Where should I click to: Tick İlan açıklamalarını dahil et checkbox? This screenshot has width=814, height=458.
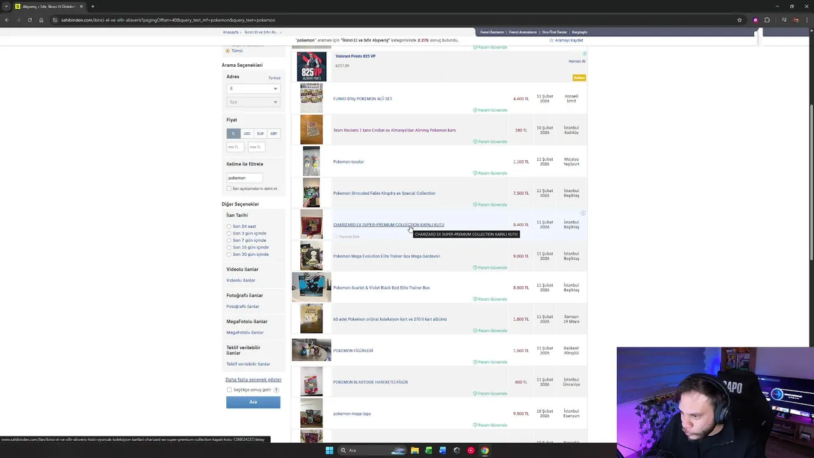[229, 188]
